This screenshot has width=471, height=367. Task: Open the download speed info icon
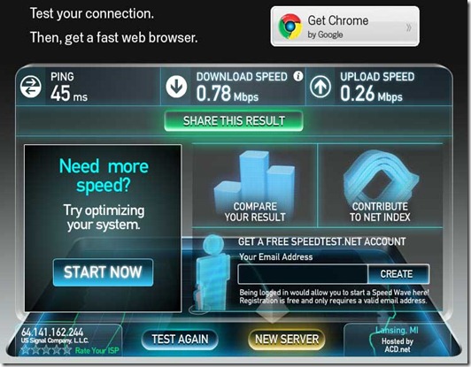[298, 76]
